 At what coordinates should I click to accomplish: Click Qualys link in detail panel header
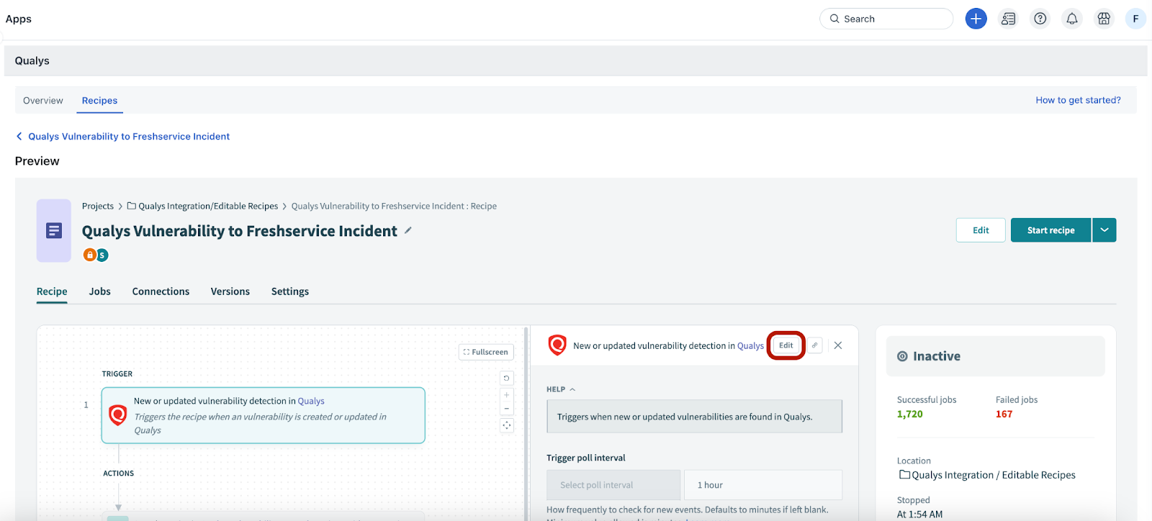(750, 346)
